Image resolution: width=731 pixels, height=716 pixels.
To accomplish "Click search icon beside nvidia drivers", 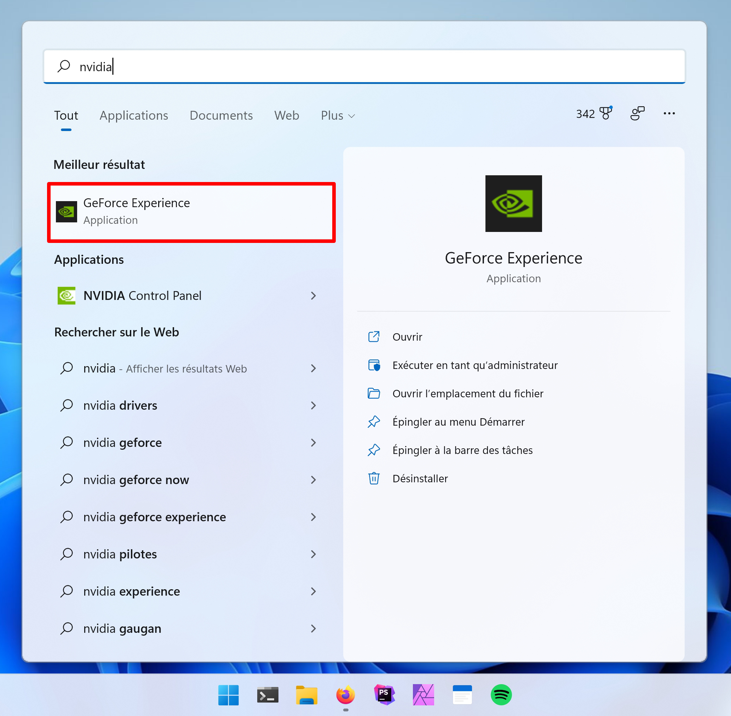I will point(67,405).
